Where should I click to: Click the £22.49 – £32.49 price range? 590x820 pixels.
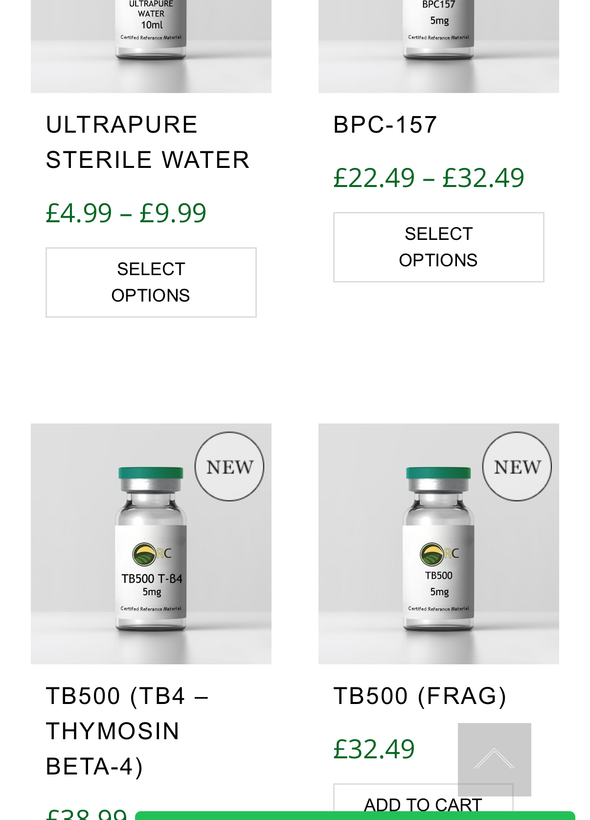click(429, 178)
